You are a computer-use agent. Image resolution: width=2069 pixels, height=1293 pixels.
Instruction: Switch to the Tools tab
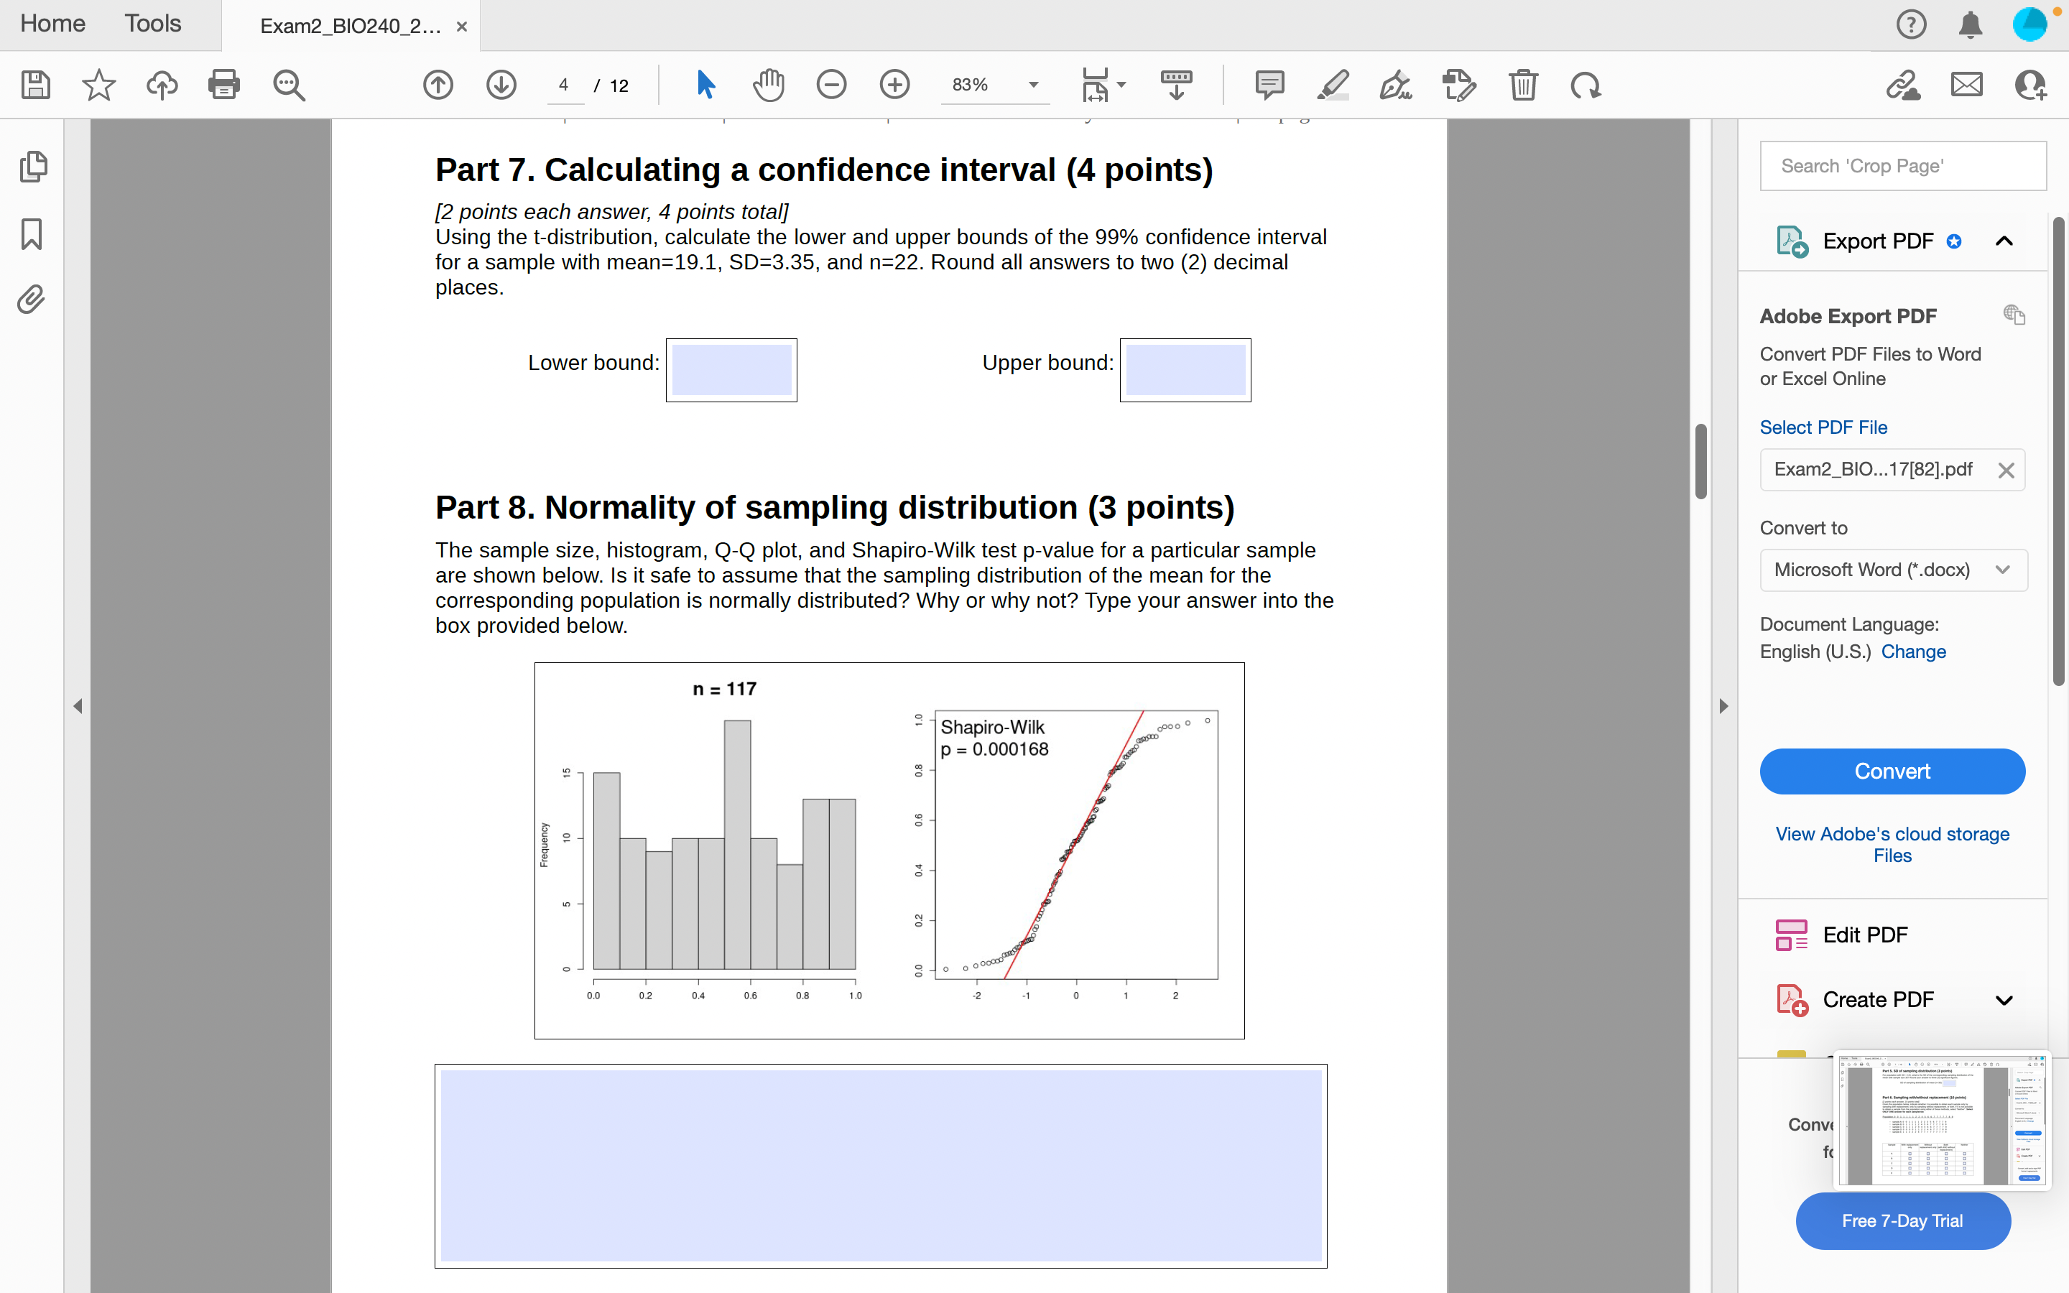tap(152, 24)
